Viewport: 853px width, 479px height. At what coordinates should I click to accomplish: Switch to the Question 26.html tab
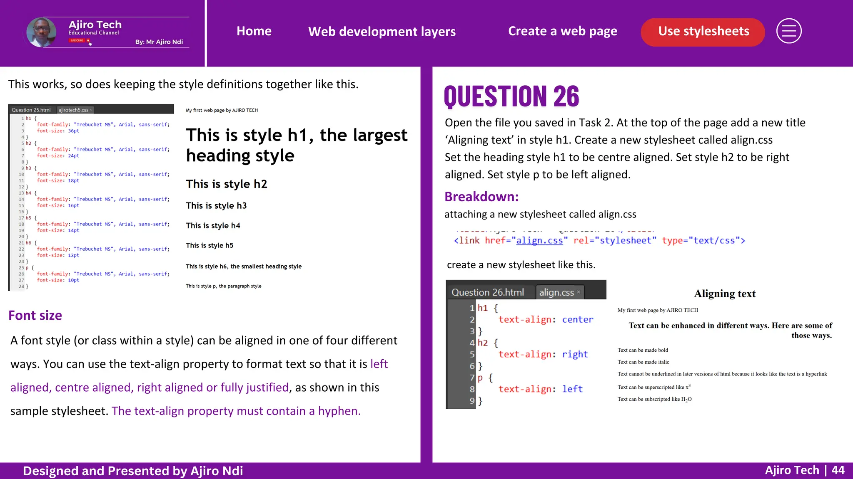pos(488,292)
